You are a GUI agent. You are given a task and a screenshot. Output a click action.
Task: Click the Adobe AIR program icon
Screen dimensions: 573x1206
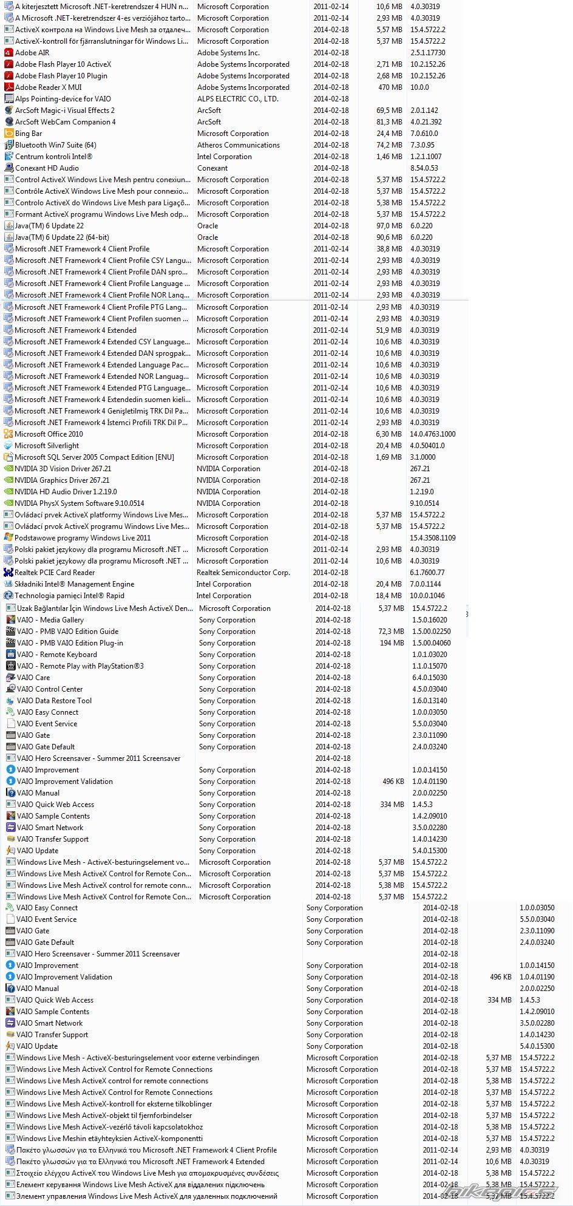(9, 53)
